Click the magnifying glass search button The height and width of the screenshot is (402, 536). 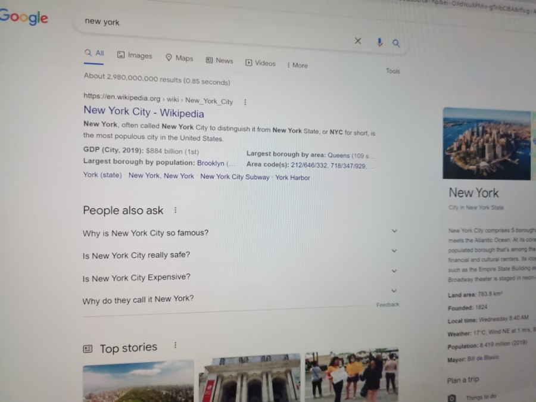click(396, 43)
